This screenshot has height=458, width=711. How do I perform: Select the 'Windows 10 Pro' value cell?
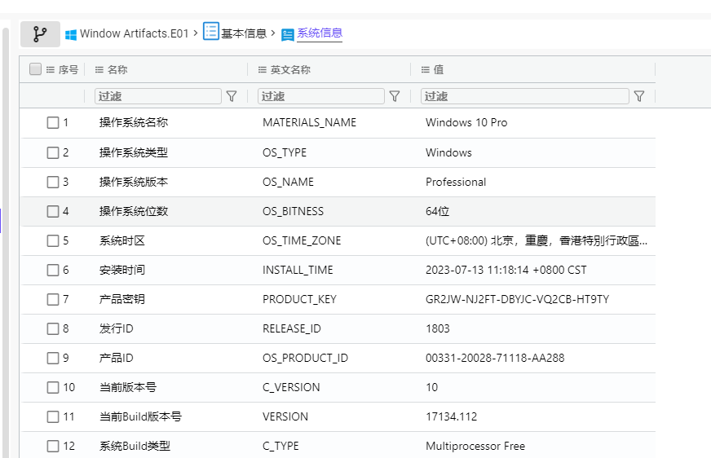[x=466, y=123]
